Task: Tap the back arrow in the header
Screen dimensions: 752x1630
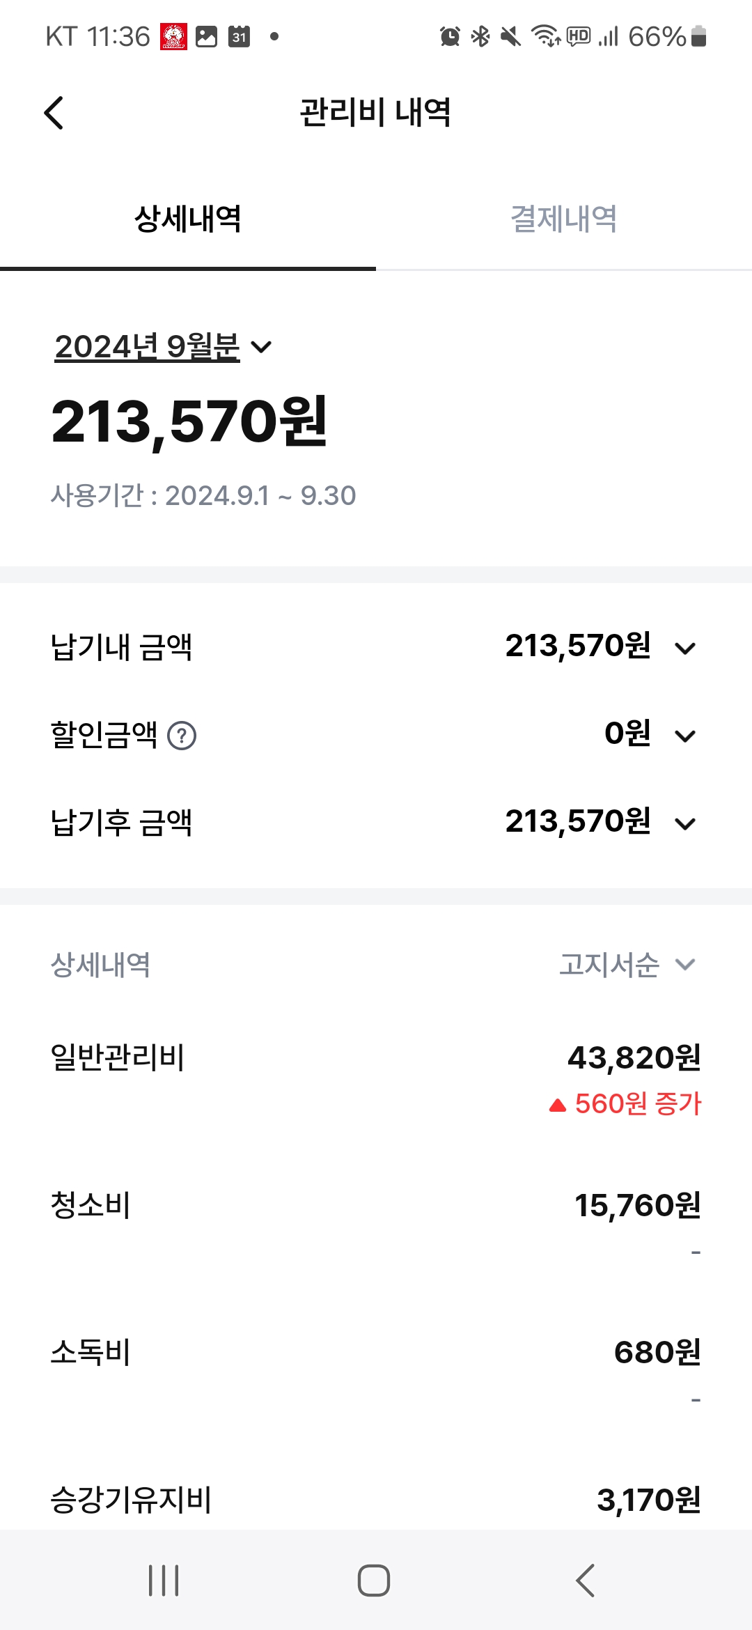Action: pyautogui.click(x=54, y=113)
